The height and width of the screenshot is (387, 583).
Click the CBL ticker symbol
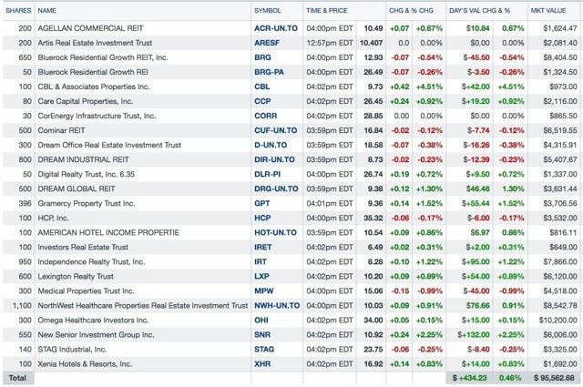point(262,87)
